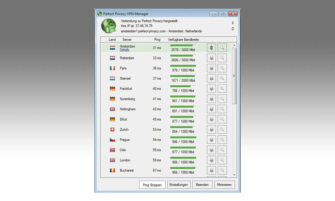
Task: Connect to Steinsel via plug icon
Action: click(211, 78)
